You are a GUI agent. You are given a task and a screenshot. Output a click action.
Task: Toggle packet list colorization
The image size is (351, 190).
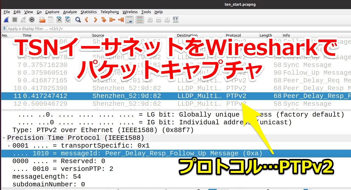point(140,20)
